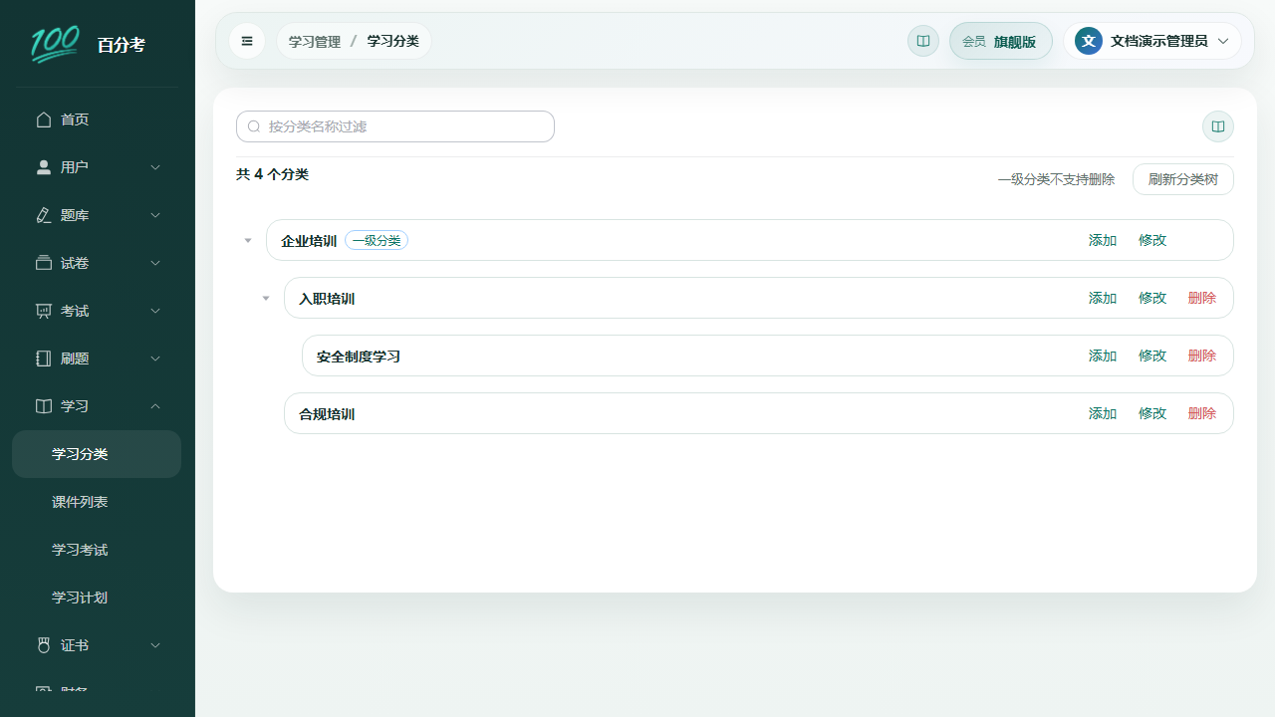This screenshot has width=1275, height=717.
Task: Click the 题库 pencil icon
Action: click(x=43, y=215)
